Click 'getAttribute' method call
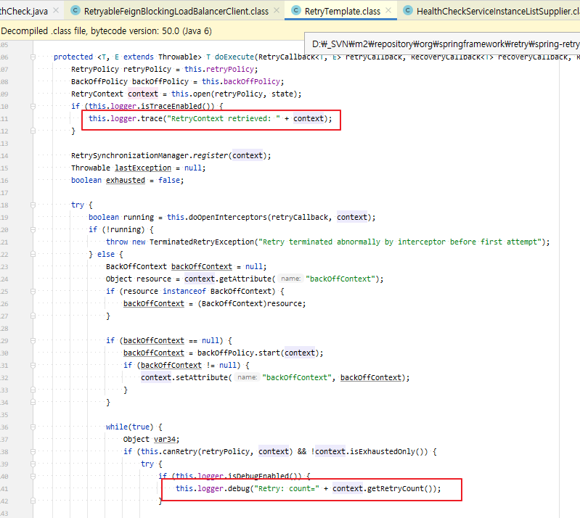 click(245, 279)
